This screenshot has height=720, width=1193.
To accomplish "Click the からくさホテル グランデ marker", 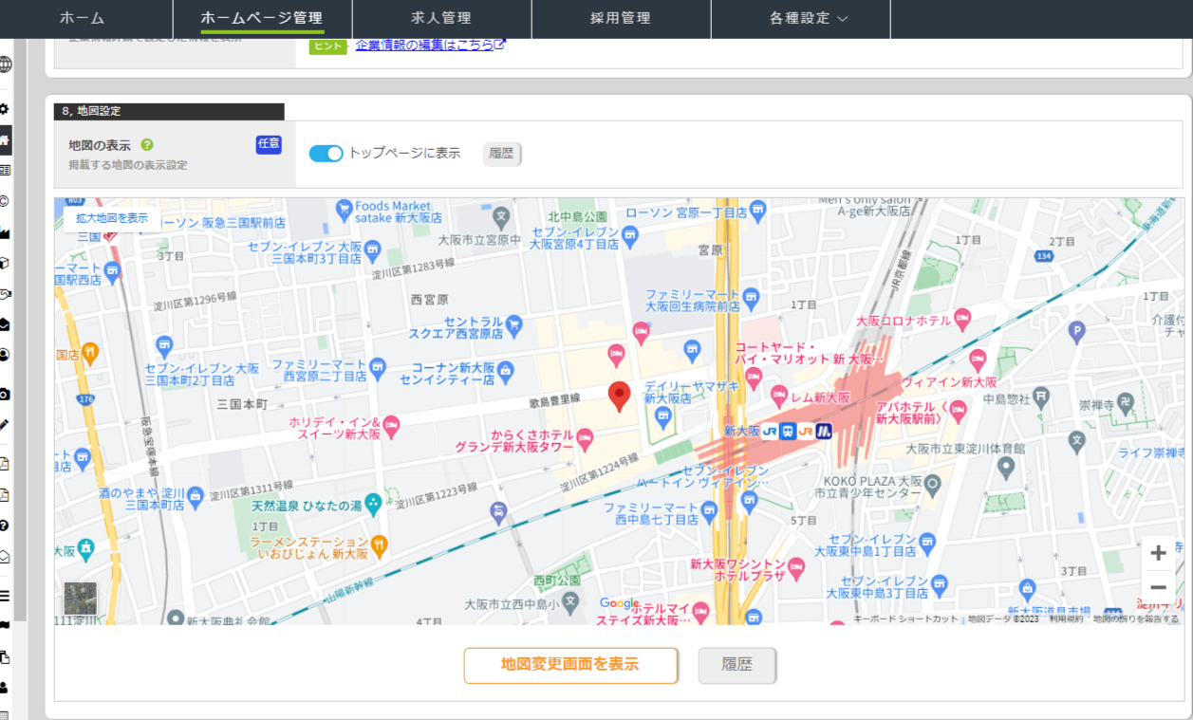I will coord(585,439).
